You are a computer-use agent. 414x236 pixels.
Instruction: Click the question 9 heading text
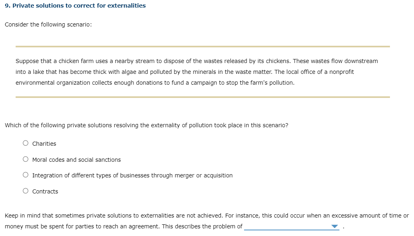(x=75, y=5)
